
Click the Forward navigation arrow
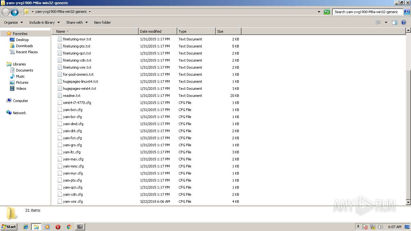coord(14,12)
